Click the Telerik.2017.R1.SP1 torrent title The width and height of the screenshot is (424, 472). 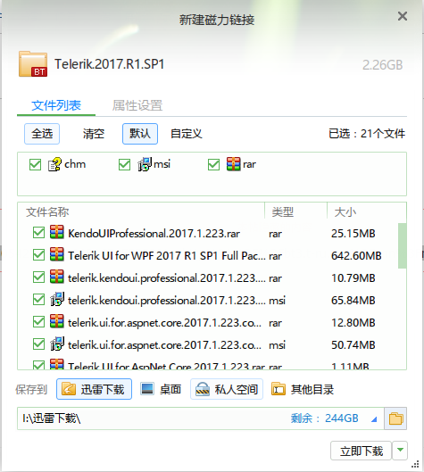[109, 64]
